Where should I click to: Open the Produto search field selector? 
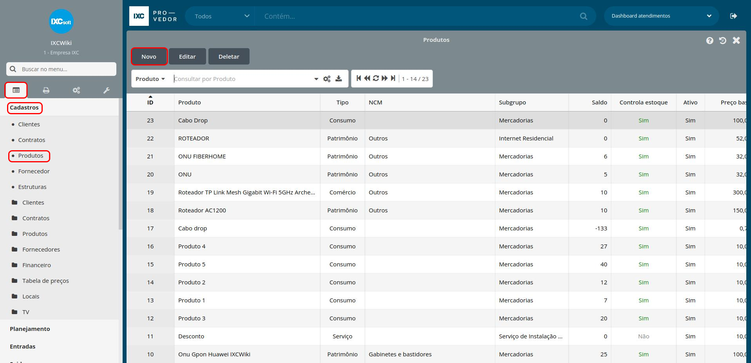(x=150, y=79)
